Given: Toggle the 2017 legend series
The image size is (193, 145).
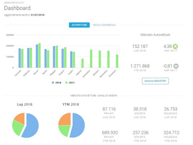Looking at the screenshot, I should tap(70, 83).
